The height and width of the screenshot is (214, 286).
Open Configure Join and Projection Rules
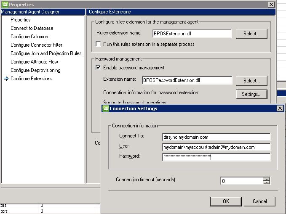pos(46,53)
